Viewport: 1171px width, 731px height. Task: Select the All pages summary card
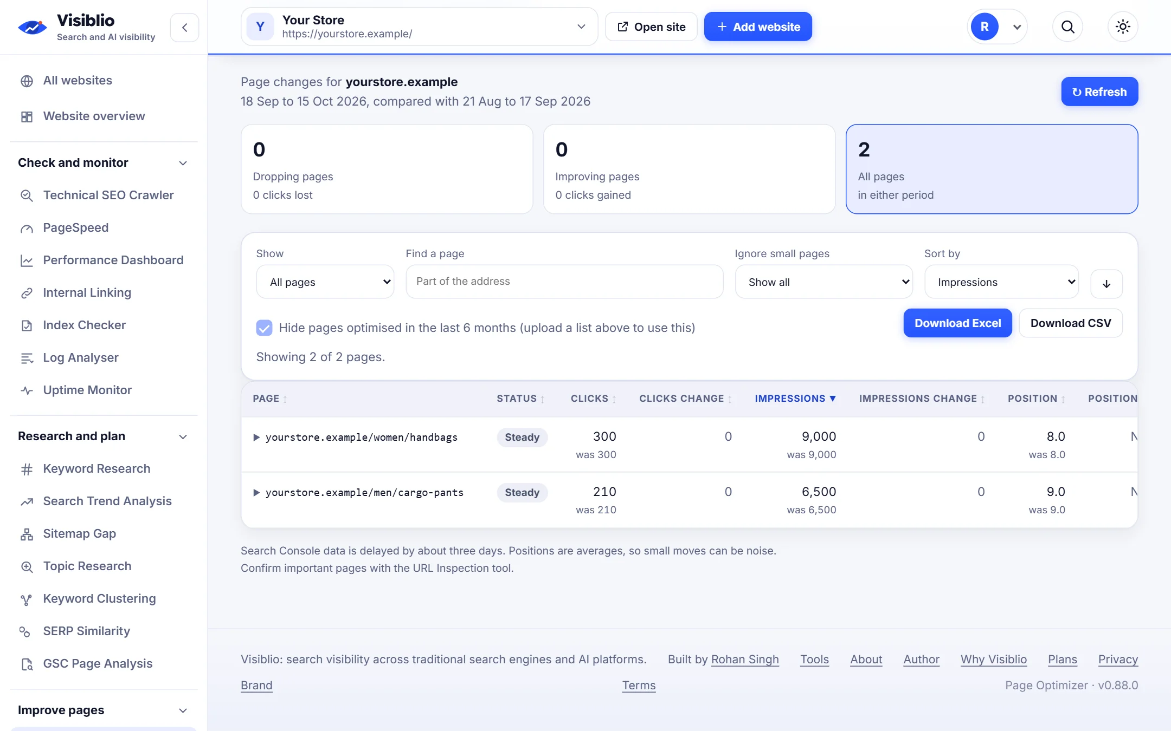tap(992, 169)
